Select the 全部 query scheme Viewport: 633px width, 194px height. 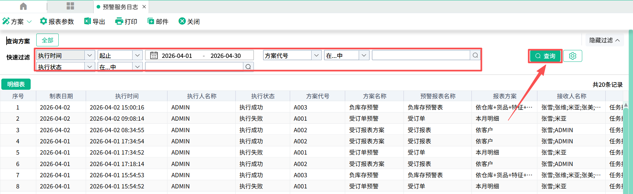47,40
